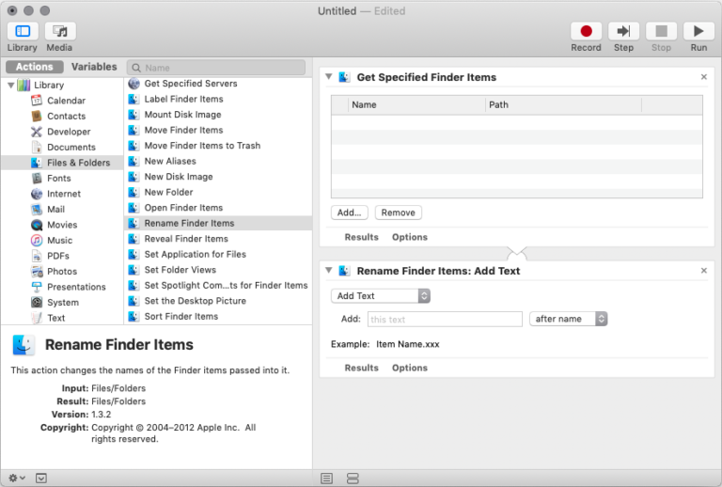The image size is (722, 487).
Task: Focus the Name search field
Action: click(216, 68)
